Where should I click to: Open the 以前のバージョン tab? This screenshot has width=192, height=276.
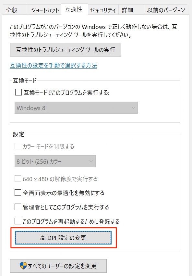[166, 10]
